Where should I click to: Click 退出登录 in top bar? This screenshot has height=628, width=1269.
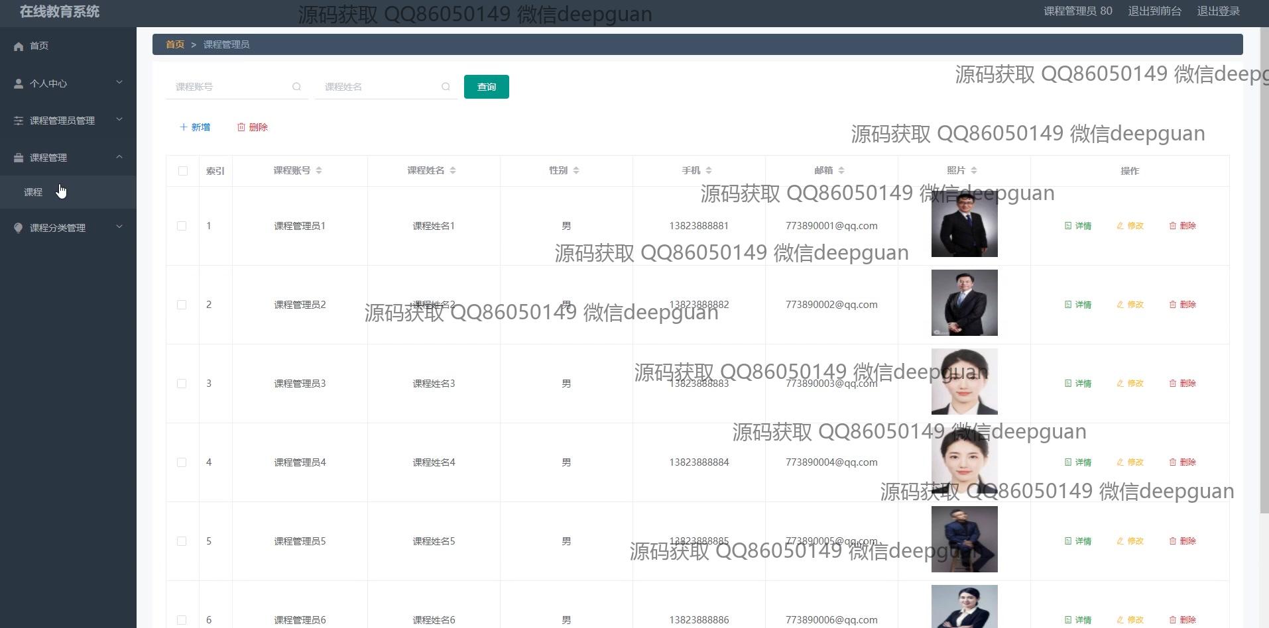[1219, 11]
